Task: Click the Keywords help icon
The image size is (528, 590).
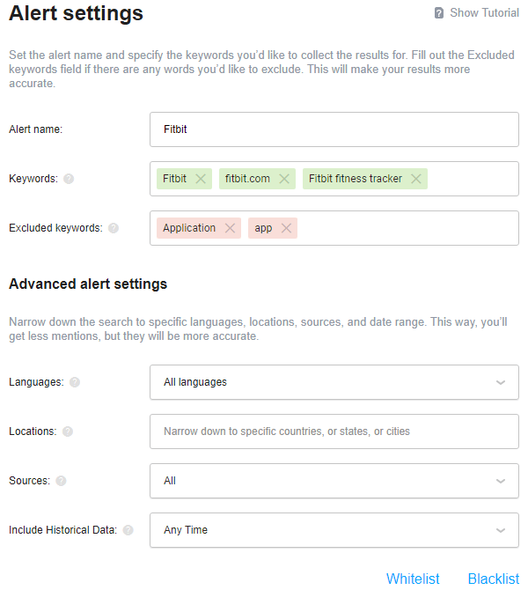Action: [x=69, y=179]
